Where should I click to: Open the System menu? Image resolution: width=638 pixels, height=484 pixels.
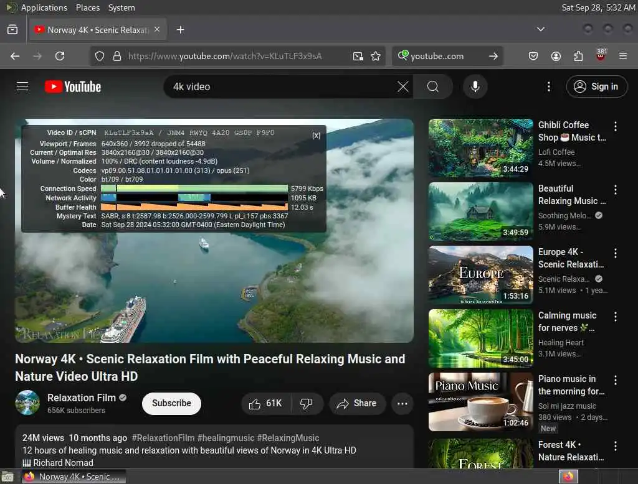tap(121, 7)
